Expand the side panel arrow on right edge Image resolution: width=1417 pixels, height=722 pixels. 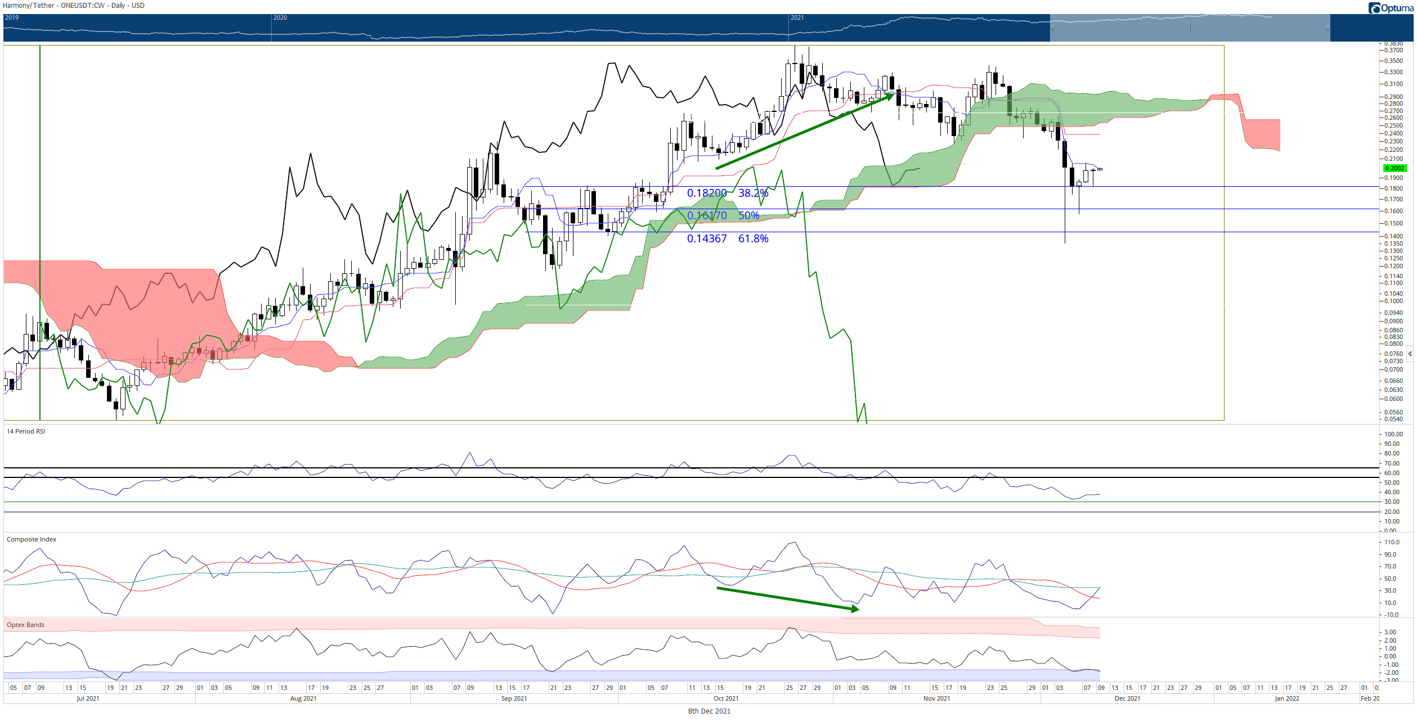(x=1410, y=354)
